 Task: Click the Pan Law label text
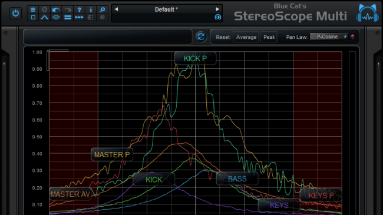297,37
